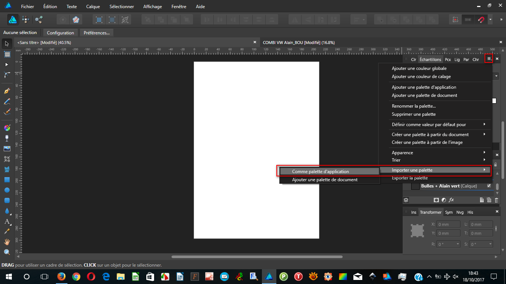Choose Comme palette d'application
This screenshot has width=506, height=284.
[330, 172]
